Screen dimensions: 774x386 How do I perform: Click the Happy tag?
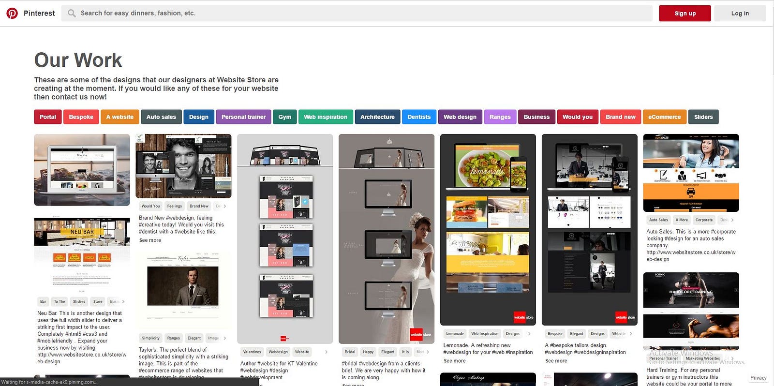pos(368,352)
